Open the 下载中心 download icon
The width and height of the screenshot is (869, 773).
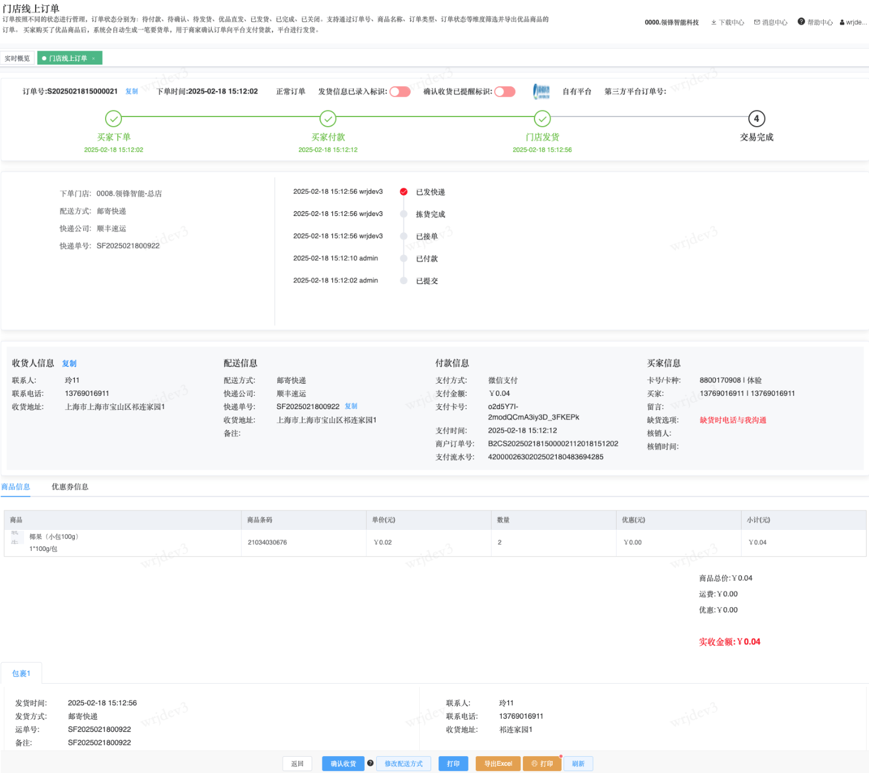(714, 22)
